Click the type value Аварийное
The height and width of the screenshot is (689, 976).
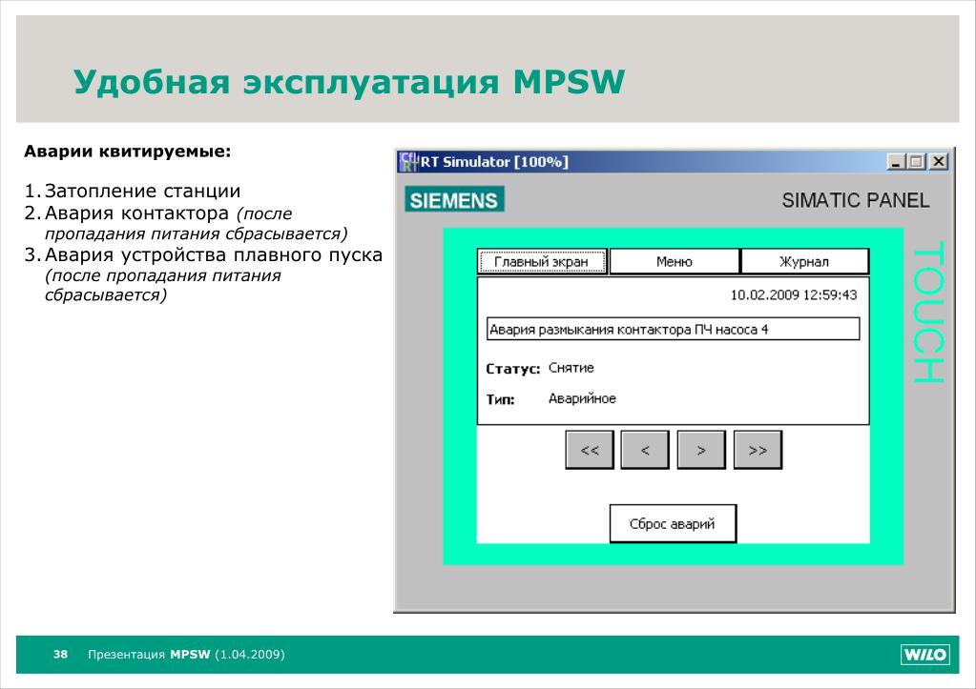pos(582,398)
